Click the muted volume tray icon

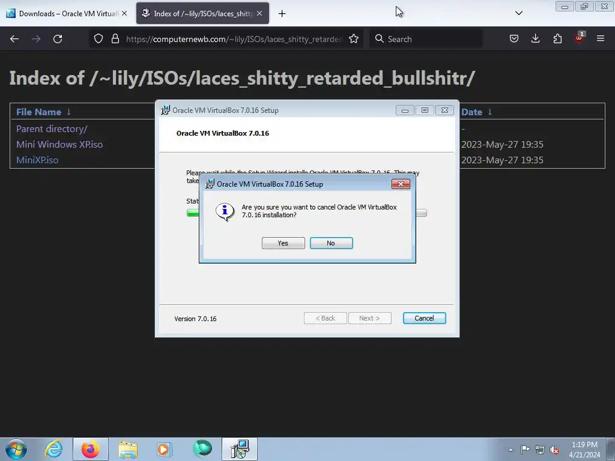pyautogui.click(x=554, y=450)
